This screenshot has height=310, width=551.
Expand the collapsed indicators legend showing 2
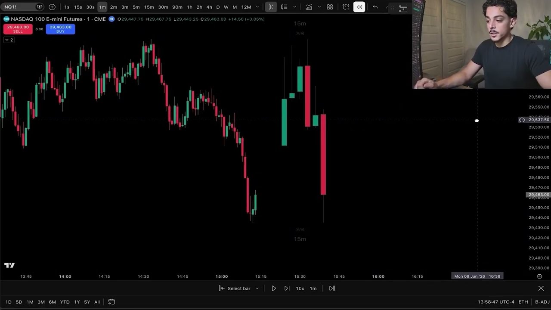point(9,40)
